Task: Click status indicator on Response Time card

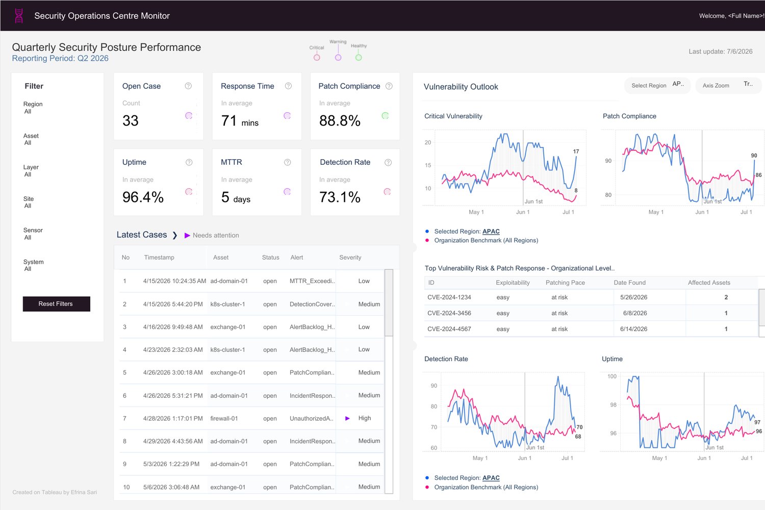Action: 287,116
